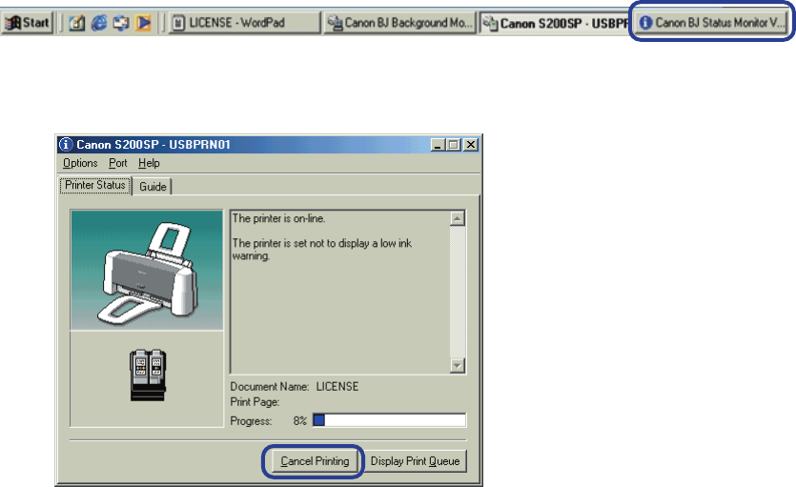Minimize the Canon S200SP window
Image resolution: width=796 pixels, height=487 pixels.
tap(439, 145)
